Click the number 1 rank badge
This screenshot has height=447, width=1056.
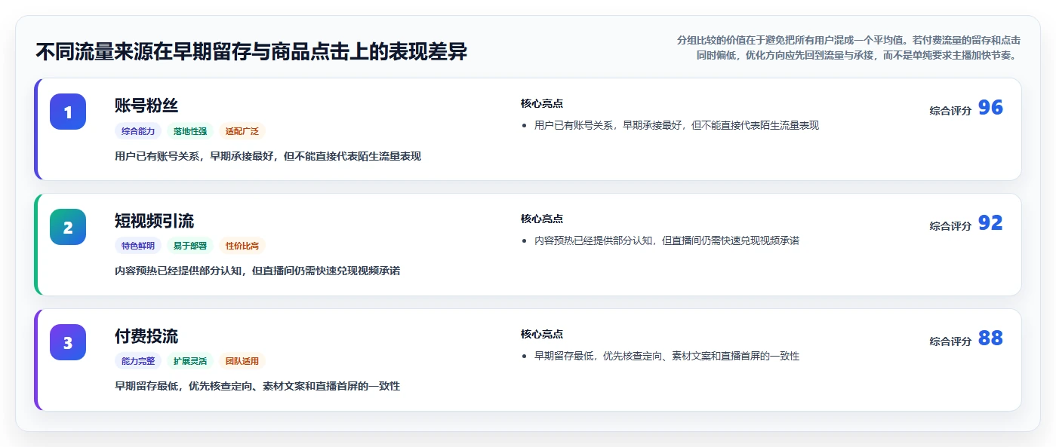(x=68, y=112)
